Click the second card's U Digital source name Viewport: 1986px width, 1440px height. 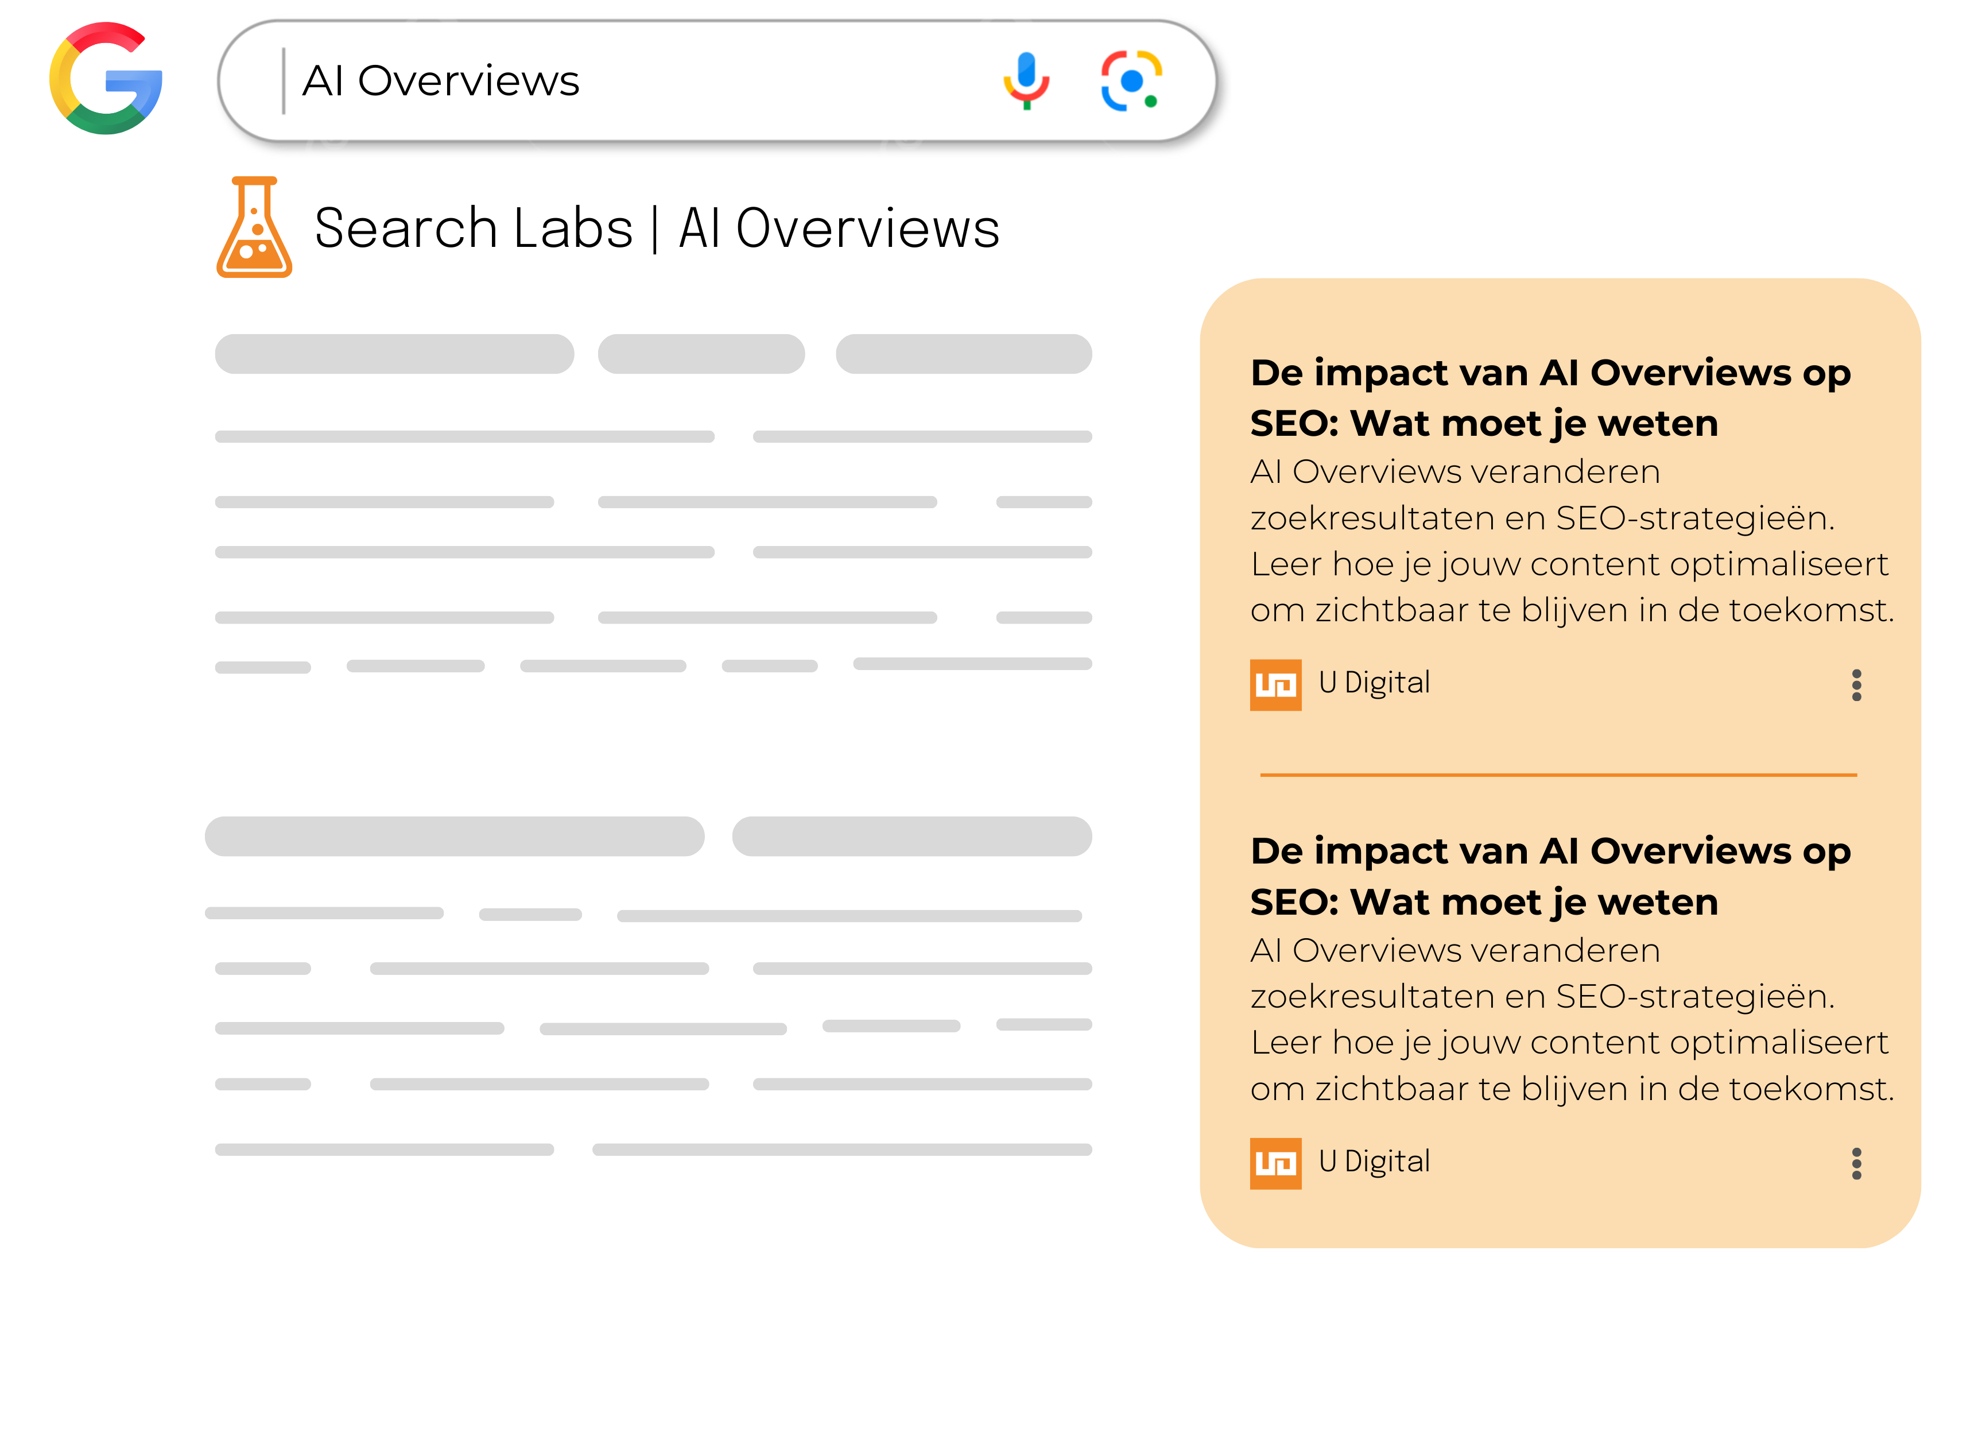click(x=1374, y=1162)
